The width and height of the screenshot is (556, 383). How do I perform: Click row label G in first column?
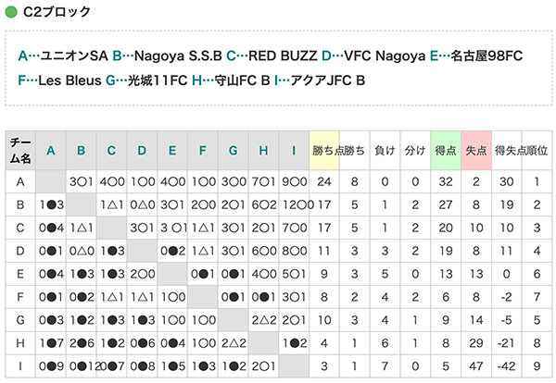tap(20, 320)
